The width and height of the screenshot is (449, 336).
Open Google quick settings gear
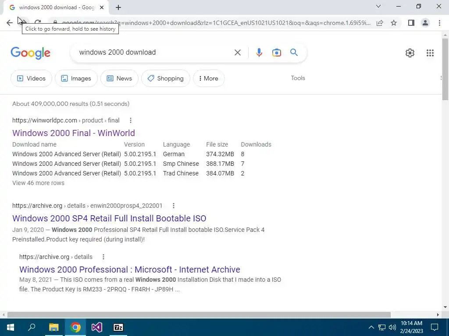click(x=410, y=53)
